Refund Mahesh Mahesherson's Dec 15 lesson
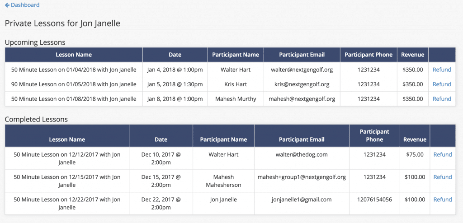The image size is (463, 223). click(442, 177)
